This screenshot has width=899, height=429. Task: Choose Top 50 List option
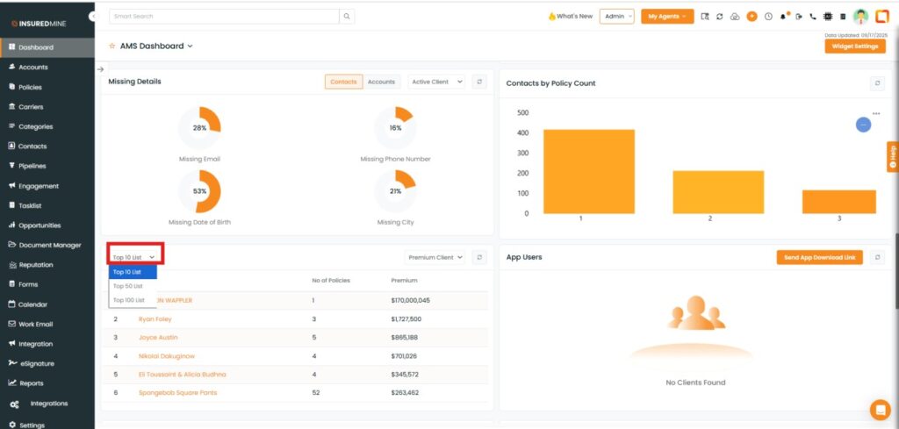pyautogui.click(x=127, y=286)
